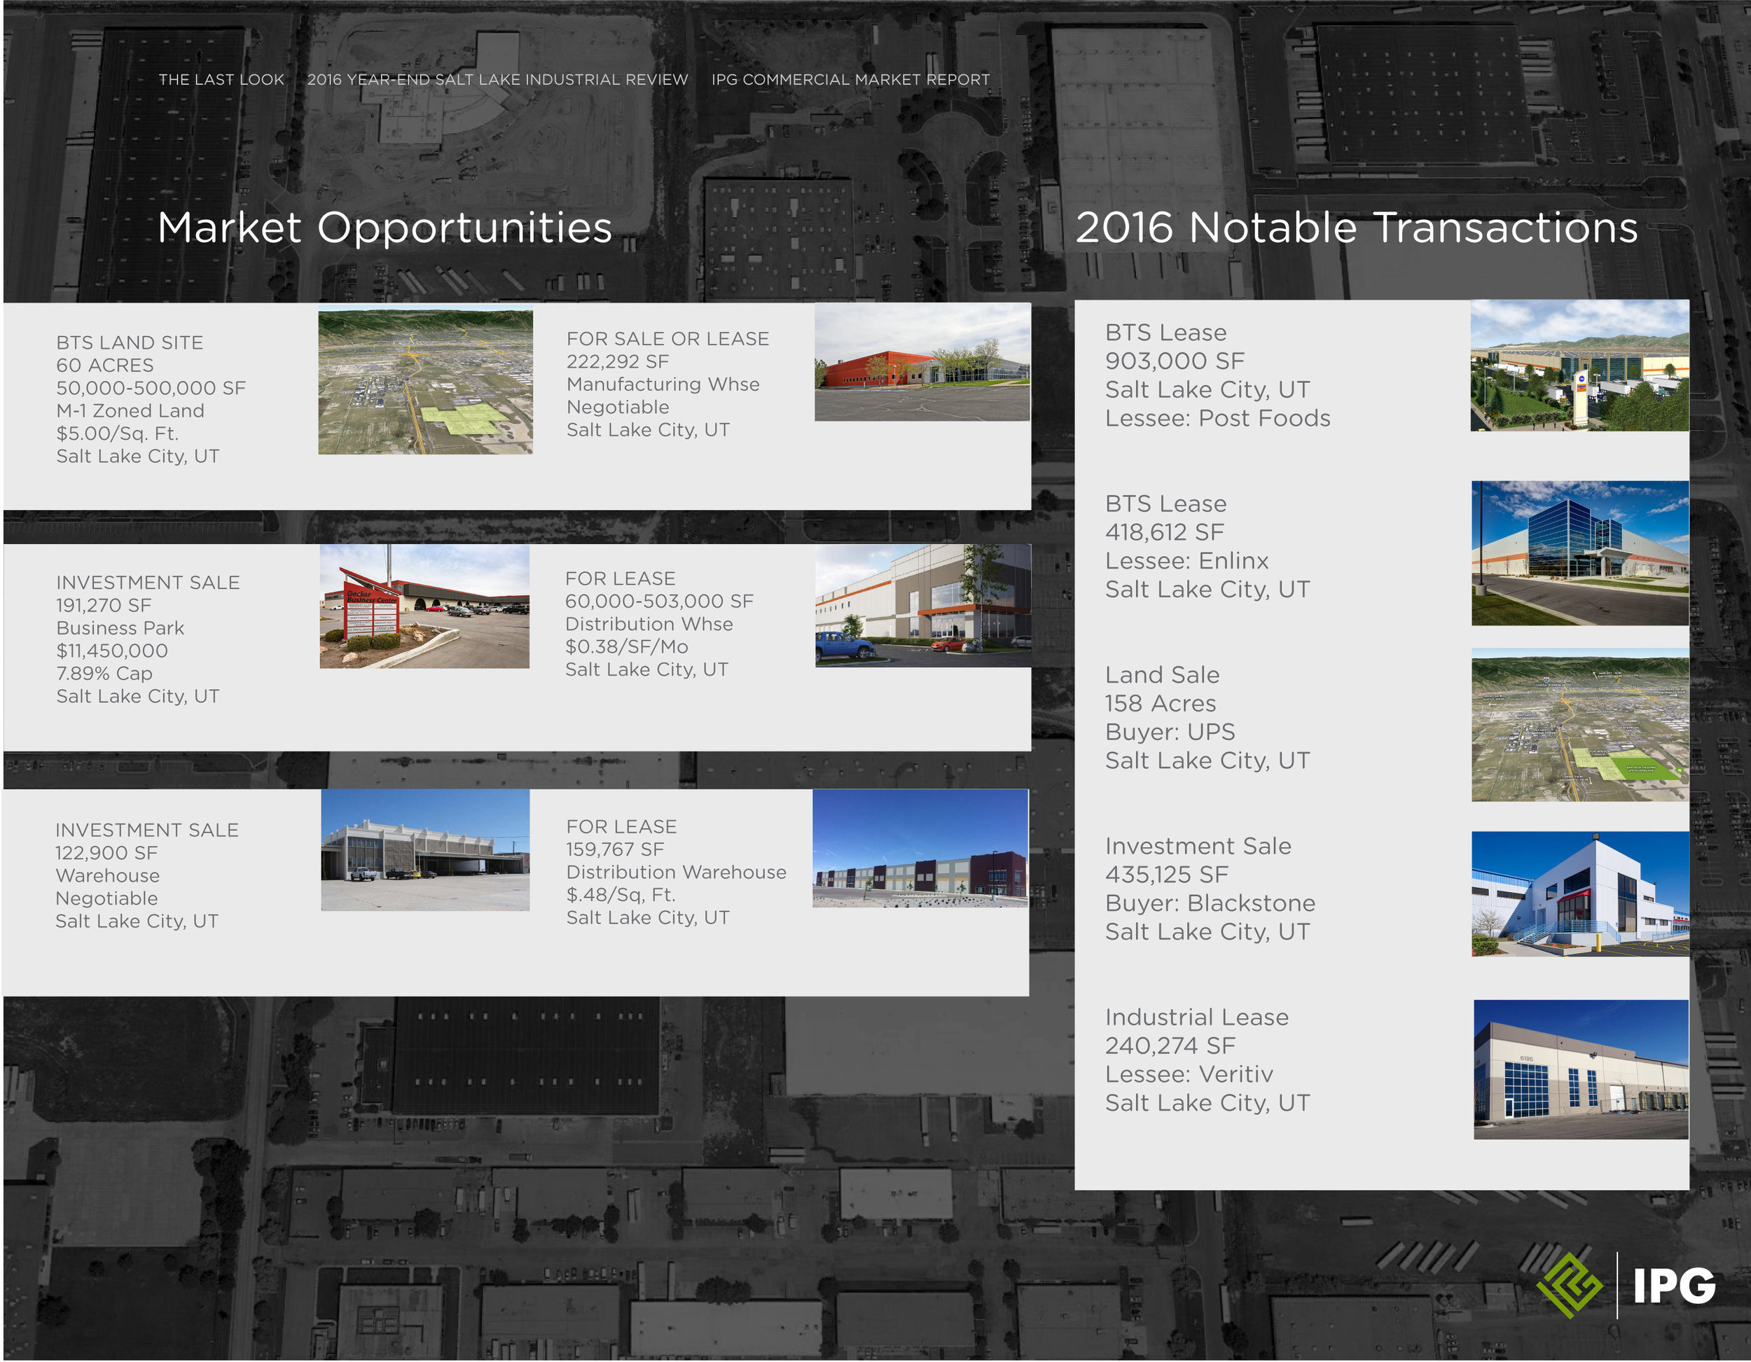Screen dimensions: 1751x1362
Task: Open the Enlinx glass-front building photo
Action: click(x=1580, y=553)
